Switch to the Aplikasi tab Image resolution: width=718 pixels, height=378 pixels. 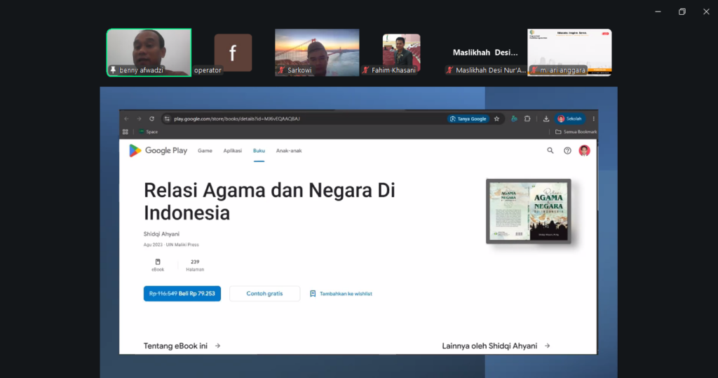pyautogui.click(x=233, y=151)
